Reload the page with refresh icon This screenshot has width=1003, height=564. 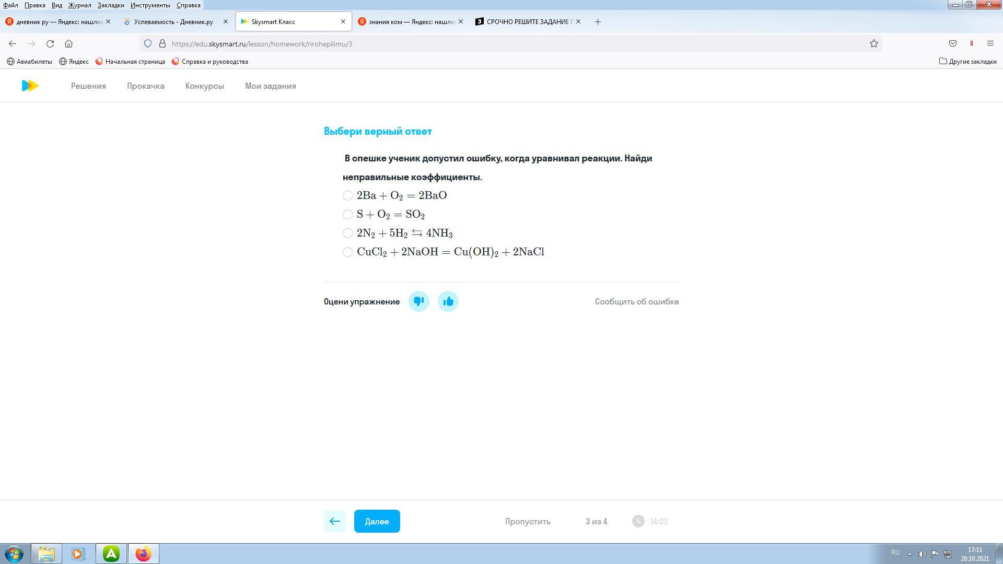(x=50, y=44)
